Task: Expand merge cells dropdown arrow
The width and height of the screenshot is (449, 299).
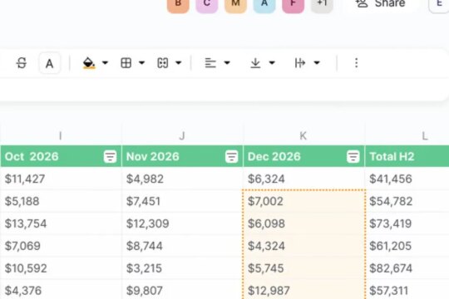Action: tap(179, 62)
